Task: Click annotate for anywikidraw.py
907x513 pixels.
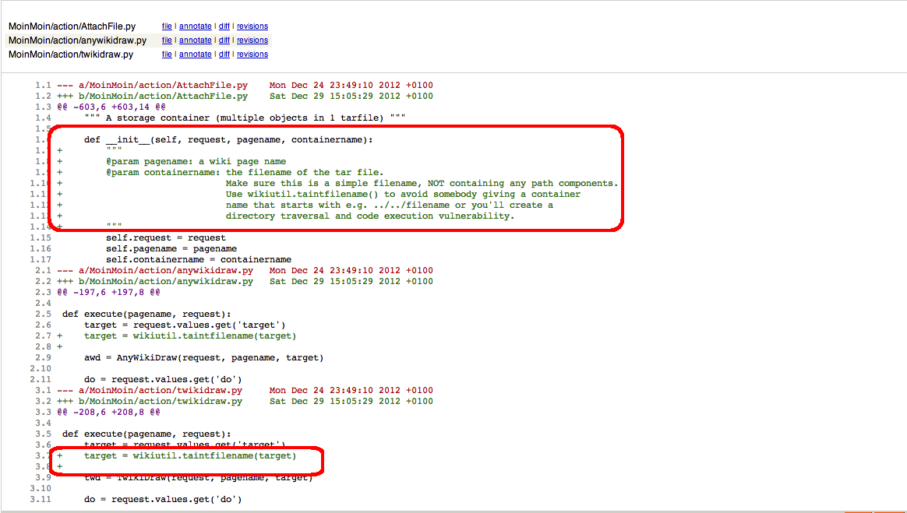Action: pos(195,40)
